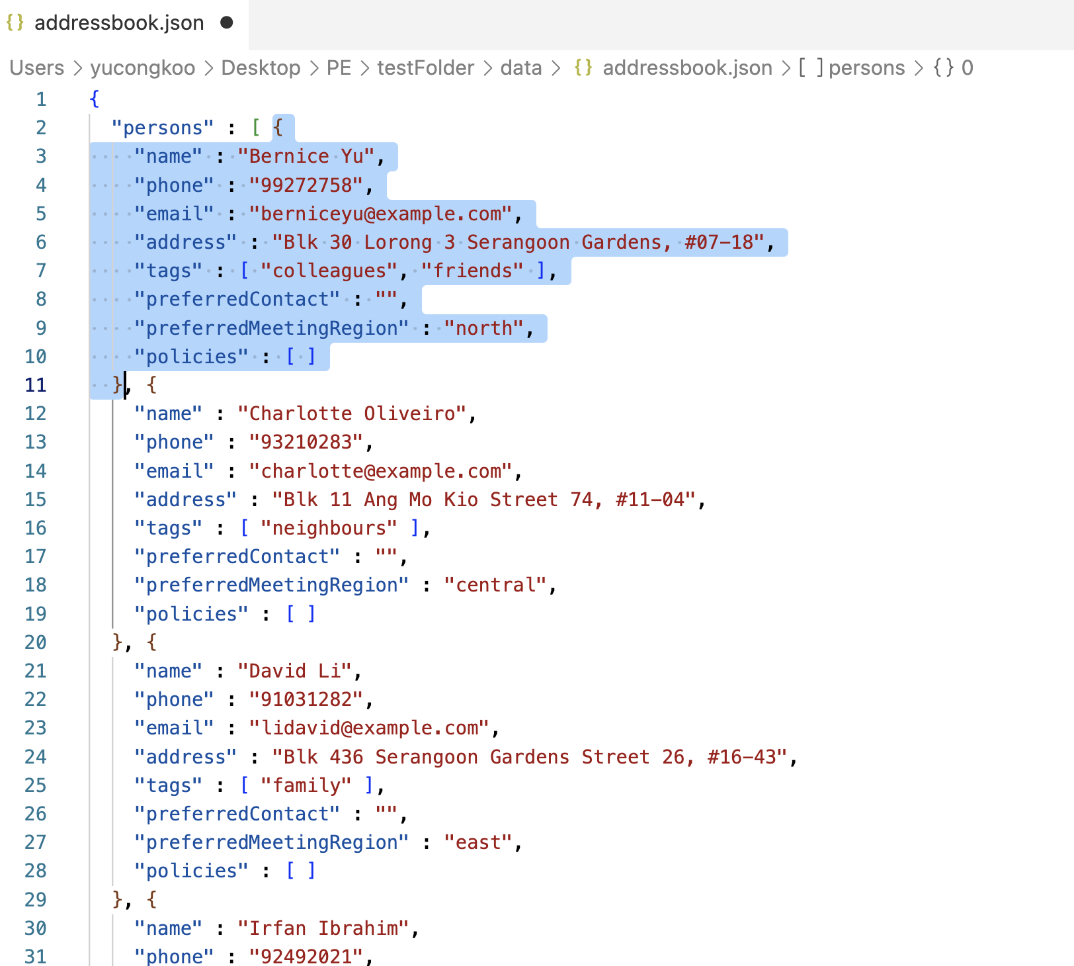Screen dimensions: 1074x966
Task: Click addressbook.json in the breadcrumb path
Action: point(688,68)
